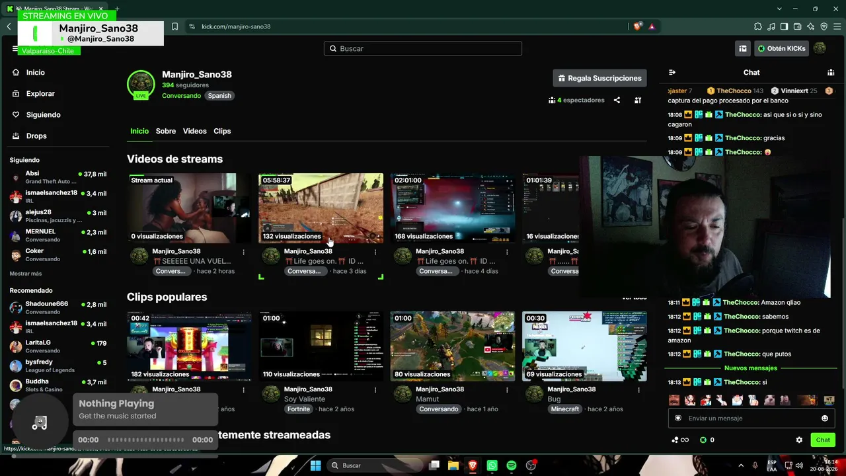Select the Inicio channel tab

pyautogui.click(x=139, y=131)
